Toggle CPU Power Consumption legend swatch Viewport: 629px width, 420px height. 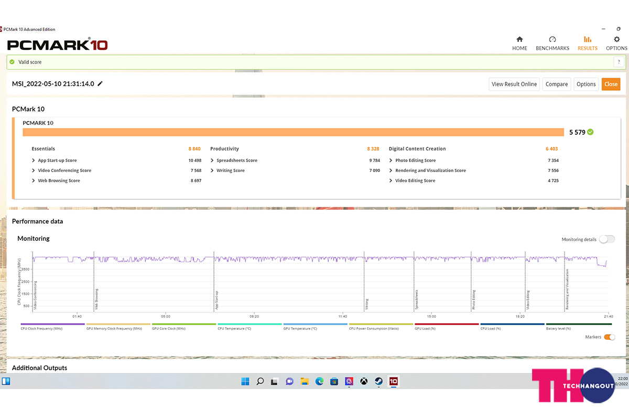pos(381,324)
